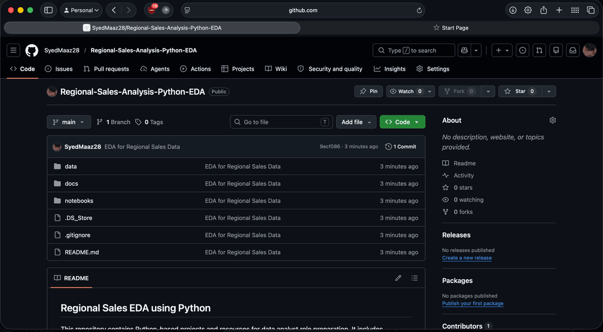Image resolution: width=603 pixels, height=332 pixels.
Task: Expand the main branch dropdown
Action: 69,122
